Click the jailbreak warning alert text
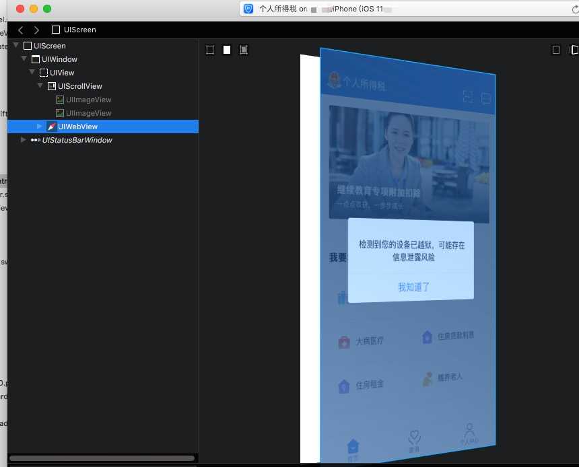Viewport: 579px width, 467px height. (x=412, y=251)
